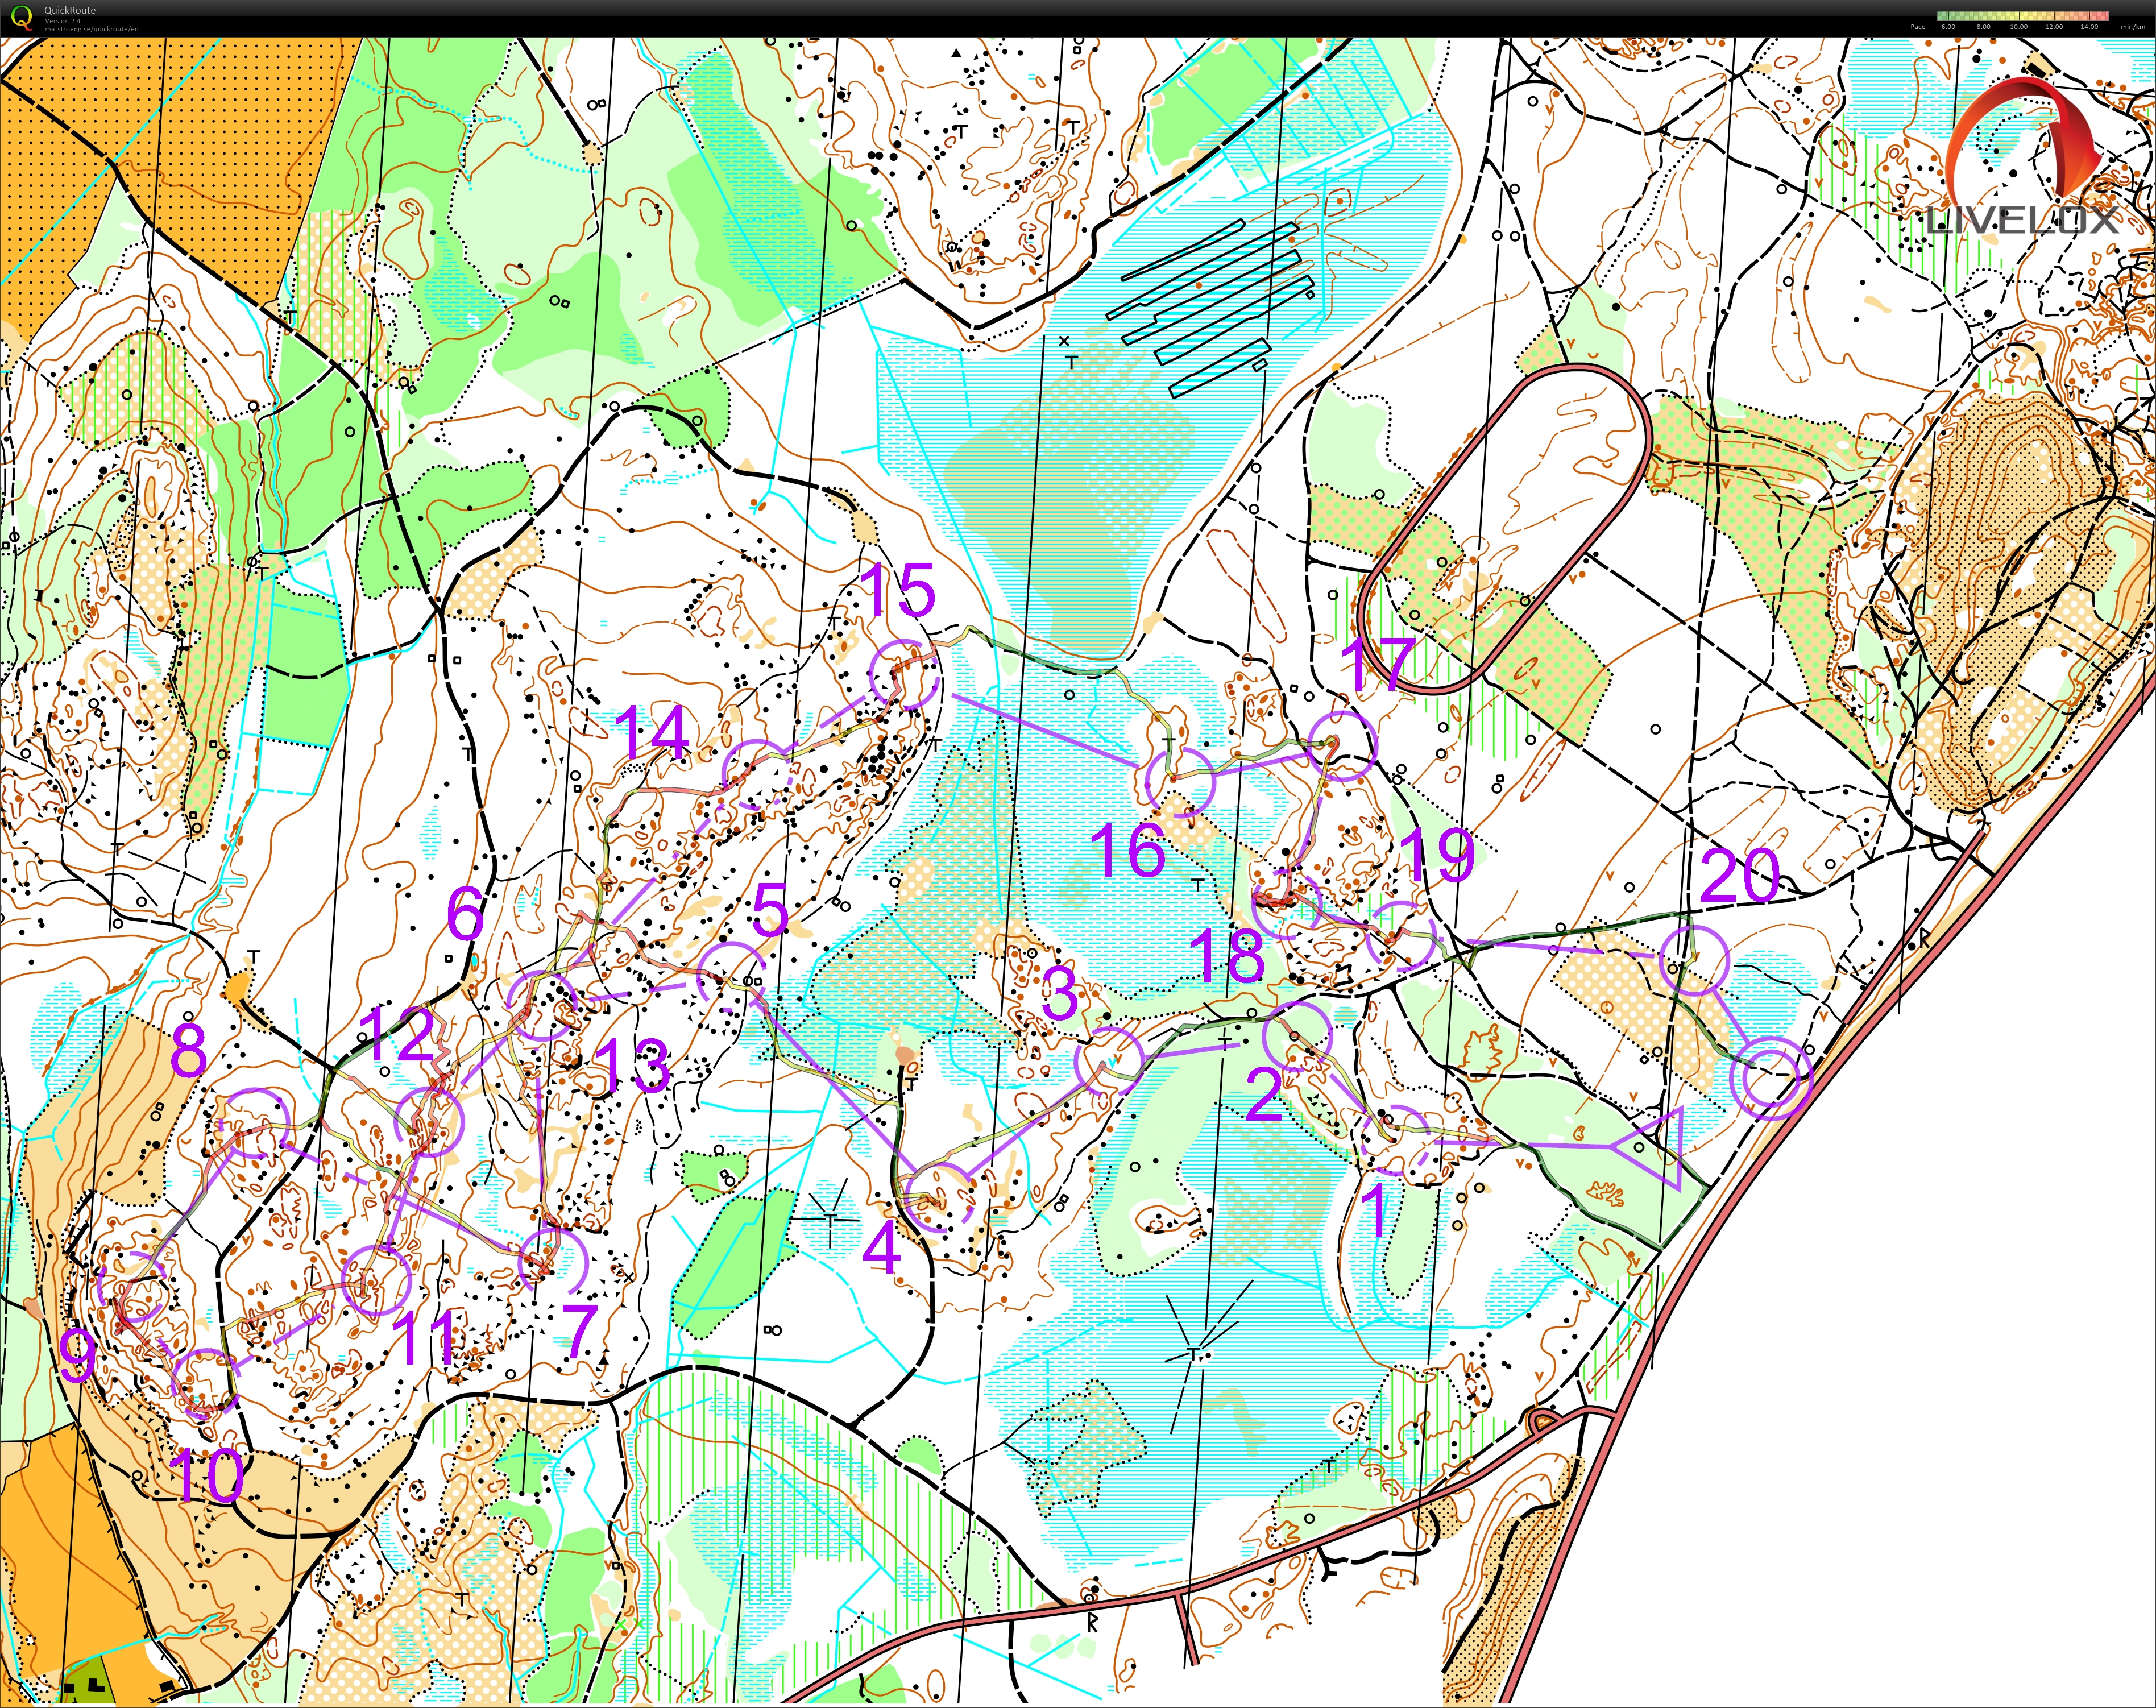Click the purple number 8 label
The height and width of the screenshot is (1708, 2156).
pyautogui.click(x=189, y=1050)
